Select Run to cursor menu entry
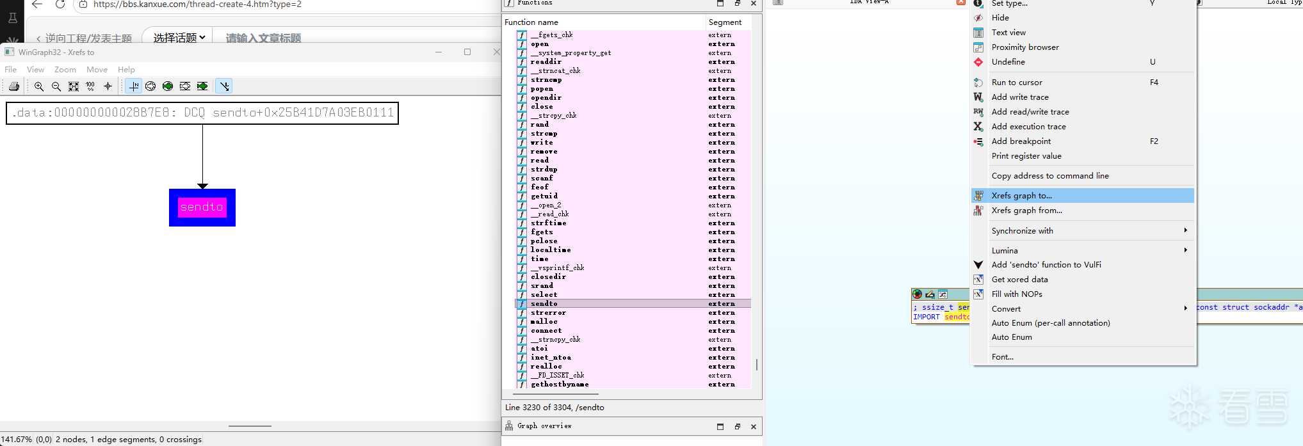 click(1083, 83)
